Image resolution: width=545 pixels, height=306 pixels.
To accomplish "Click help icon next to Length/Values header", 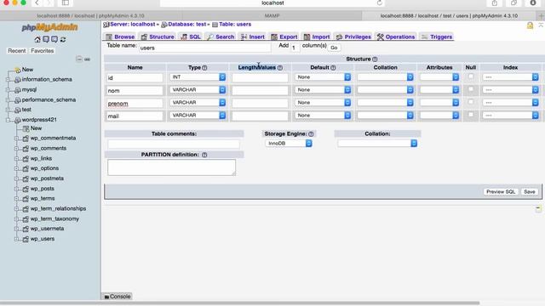I will click(x=280, y=68).
